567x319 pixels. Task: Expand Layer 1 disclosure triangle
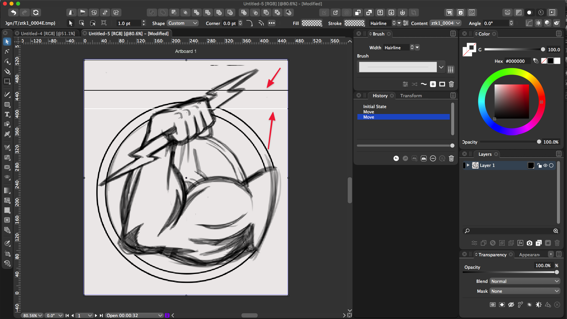pos(468,165)
